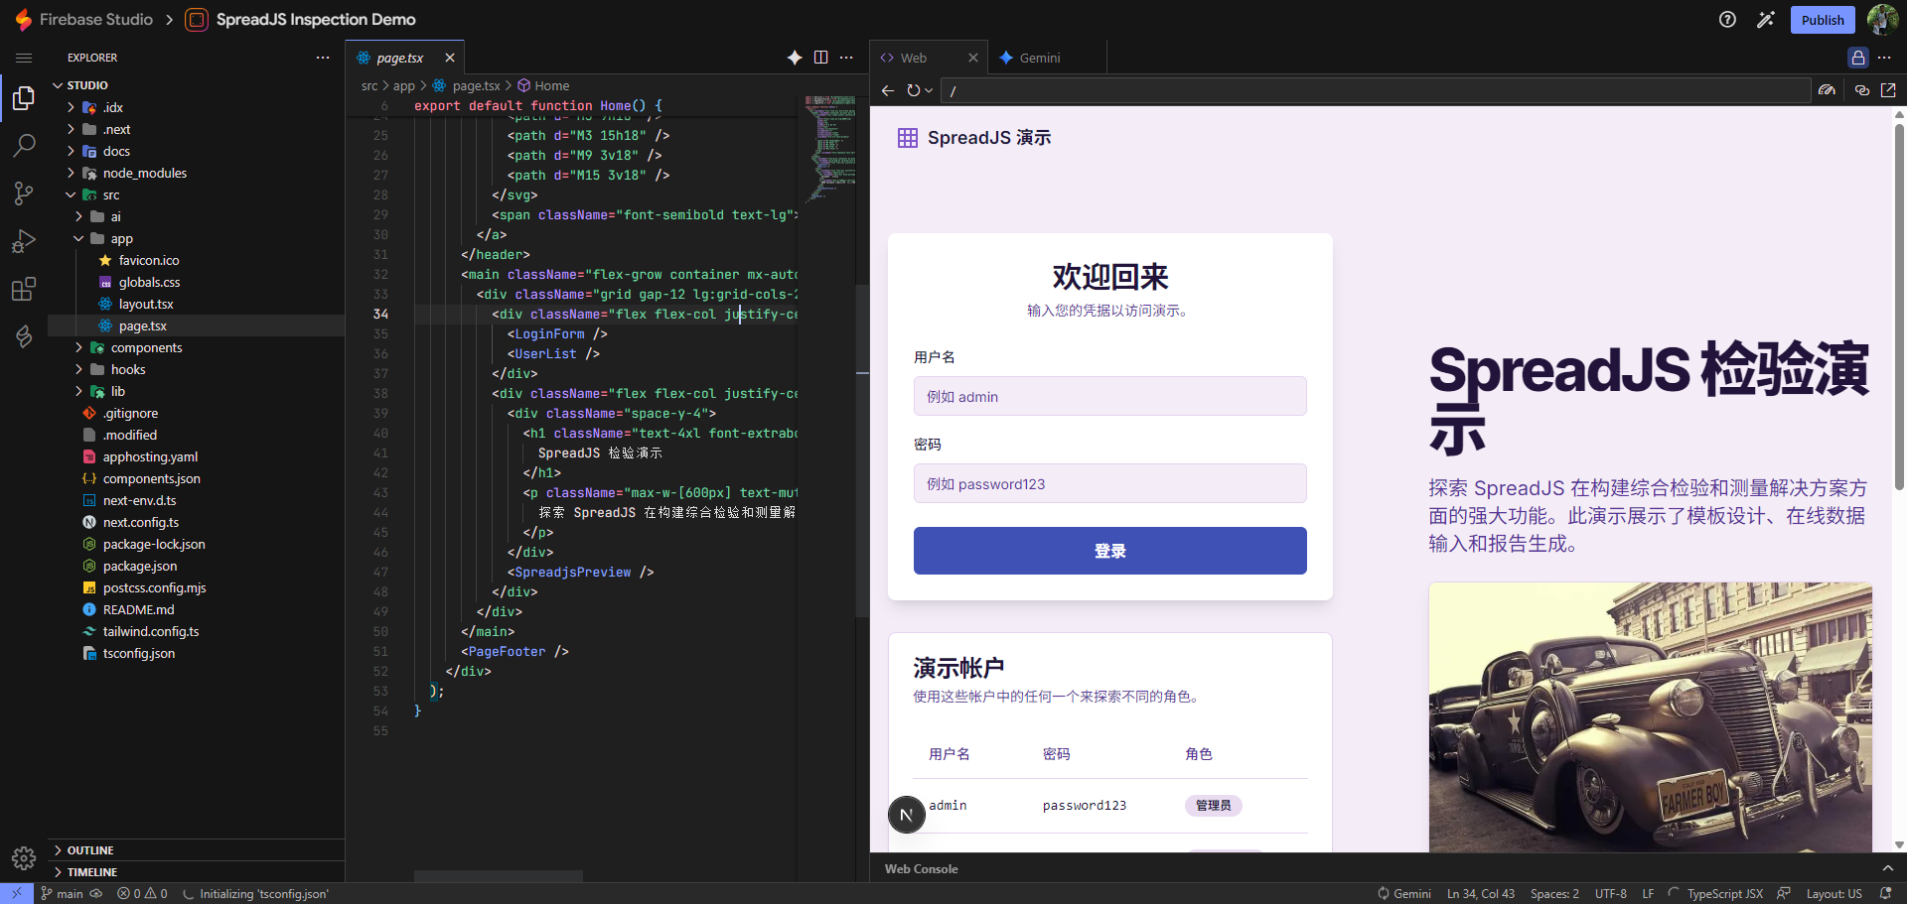Open tailwind.config.ts file
This screenshot has width=1907, height=904.
pos(151,631)
